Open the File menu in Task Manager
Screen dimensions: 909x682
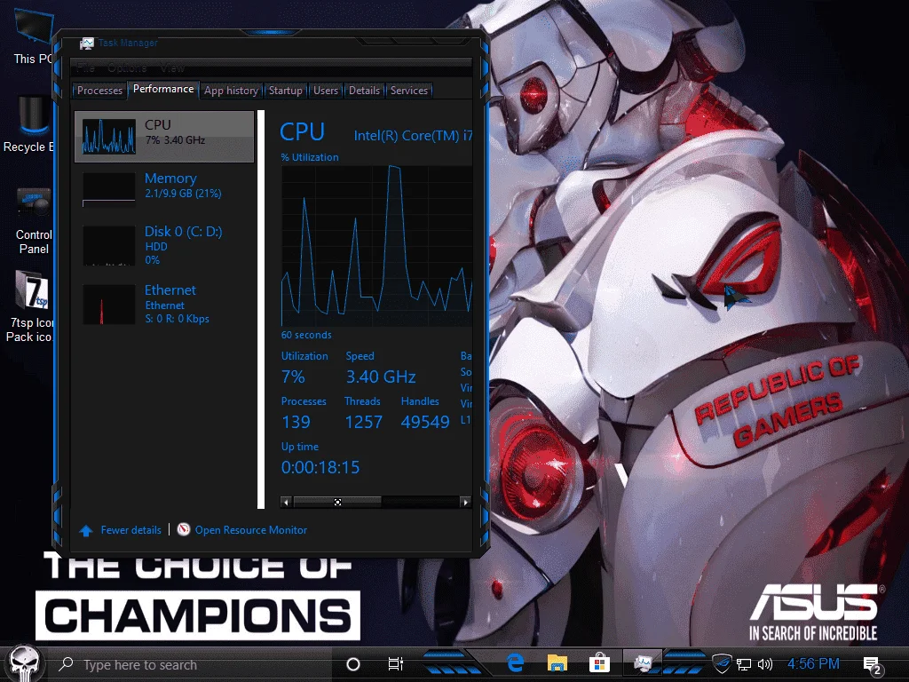click(x=85, y=67)
